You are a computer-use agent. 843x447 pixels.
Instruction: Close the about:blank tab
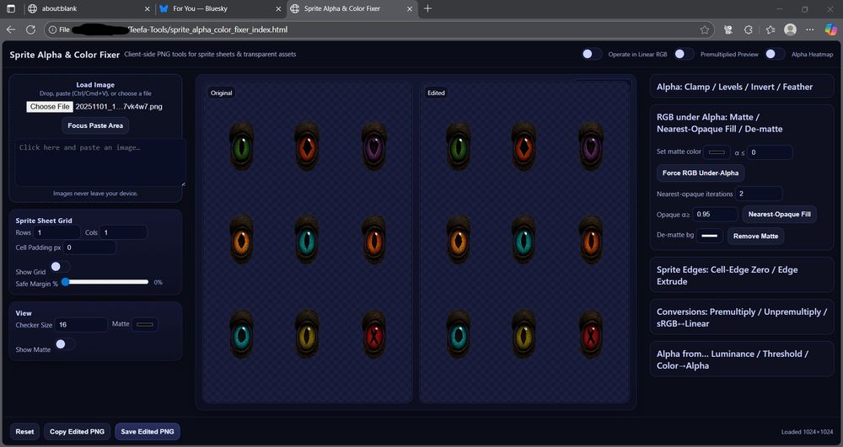coord(148,9)
